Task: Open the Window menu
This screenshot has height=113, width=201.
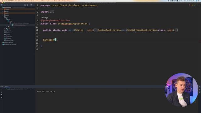Action: pyautogui.click(x=64, y=1)
